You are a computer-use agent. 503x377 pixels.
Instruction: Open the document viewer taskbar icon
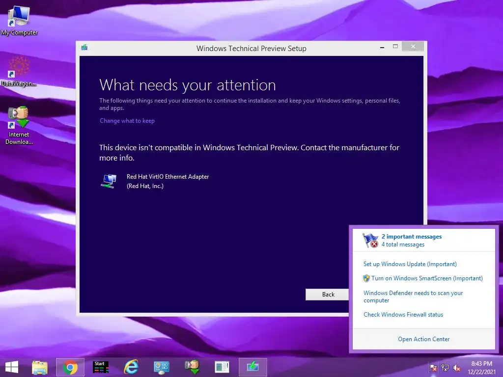(222, 367)
